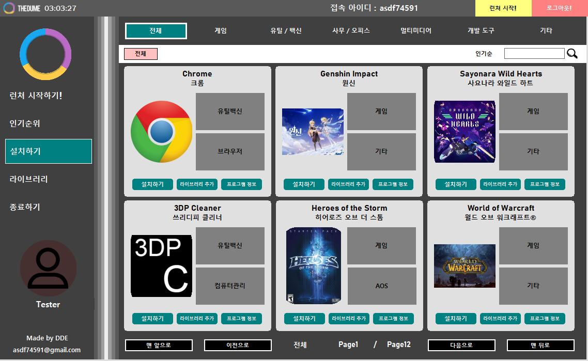Viewport: 588px width, 361px height.
Task: Install Chrome with 설치하기 button
Action: [x=152, y=184]
